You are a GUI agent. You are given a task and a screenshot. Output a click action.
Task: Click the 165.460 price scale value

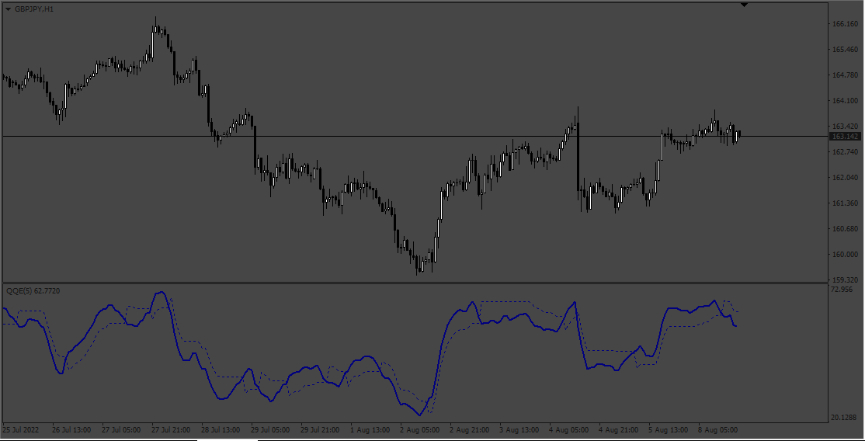point(844,50)
